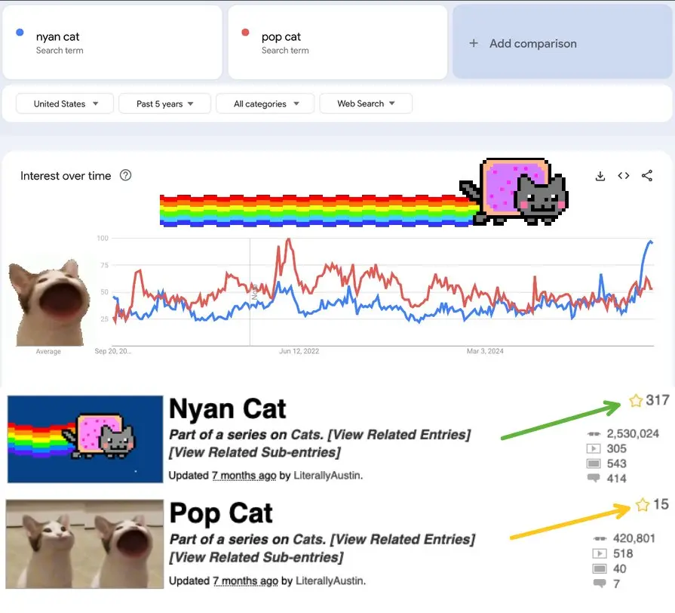Click 7 months ago in Nyan Cat entry
The height and width of the screenshot is (613, 675).
click(x=244, y=476)
